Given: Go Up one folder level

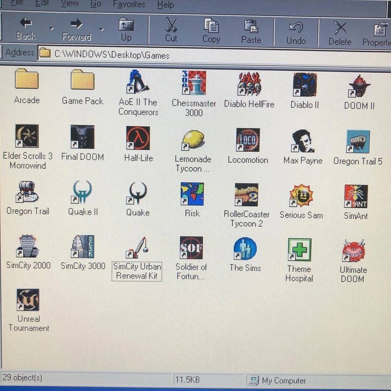Looking at the screenshot, I should [x=126, y=30].
